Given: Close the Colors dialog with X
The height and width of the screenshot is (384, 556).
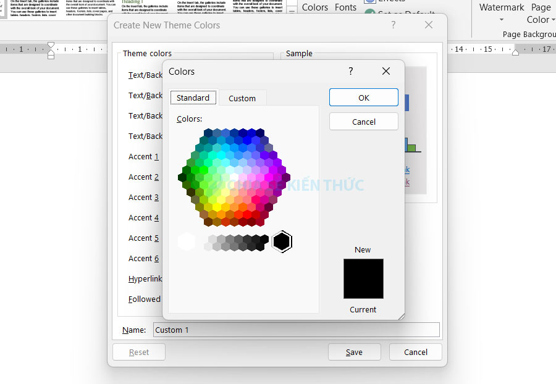Looking at the screenshot, I should point(386,72).
